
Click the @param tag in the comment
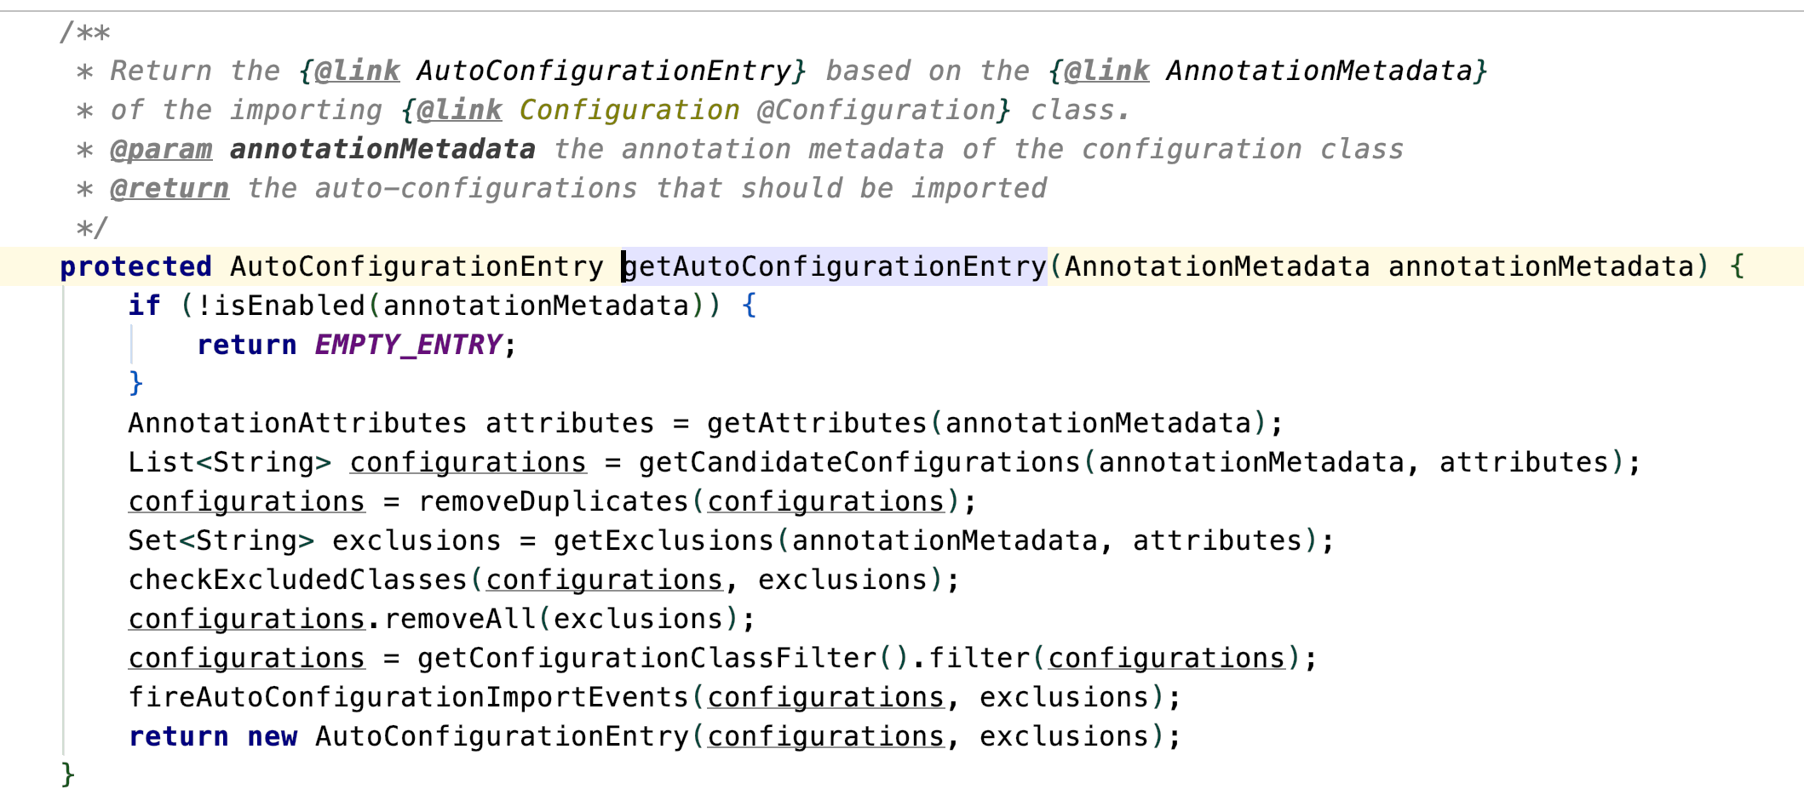click(161, 150)
